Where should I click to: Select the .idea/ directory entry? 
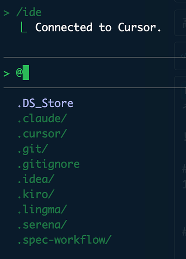pyautogui.click(x=36, y=179)
